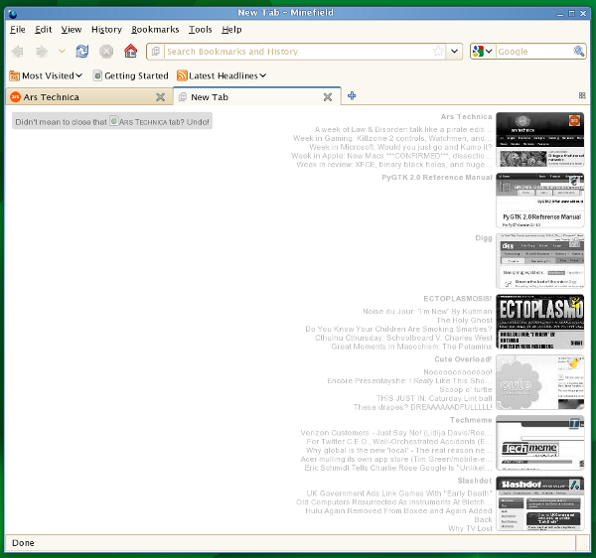Open the Slashdot thumbnail
The image size is (596, 558).
pyautogui.click(x=540, y=503)
